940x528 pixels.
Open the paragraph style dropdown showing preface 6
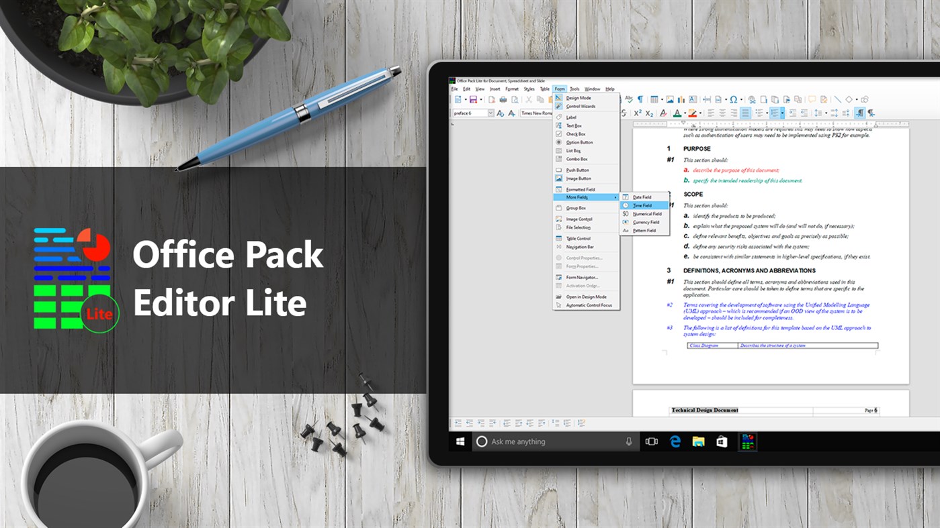tap(490, 113)
